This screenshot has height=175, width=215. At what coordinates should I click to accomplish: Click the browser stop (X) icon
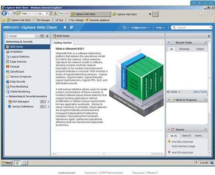tap(66, 14)
